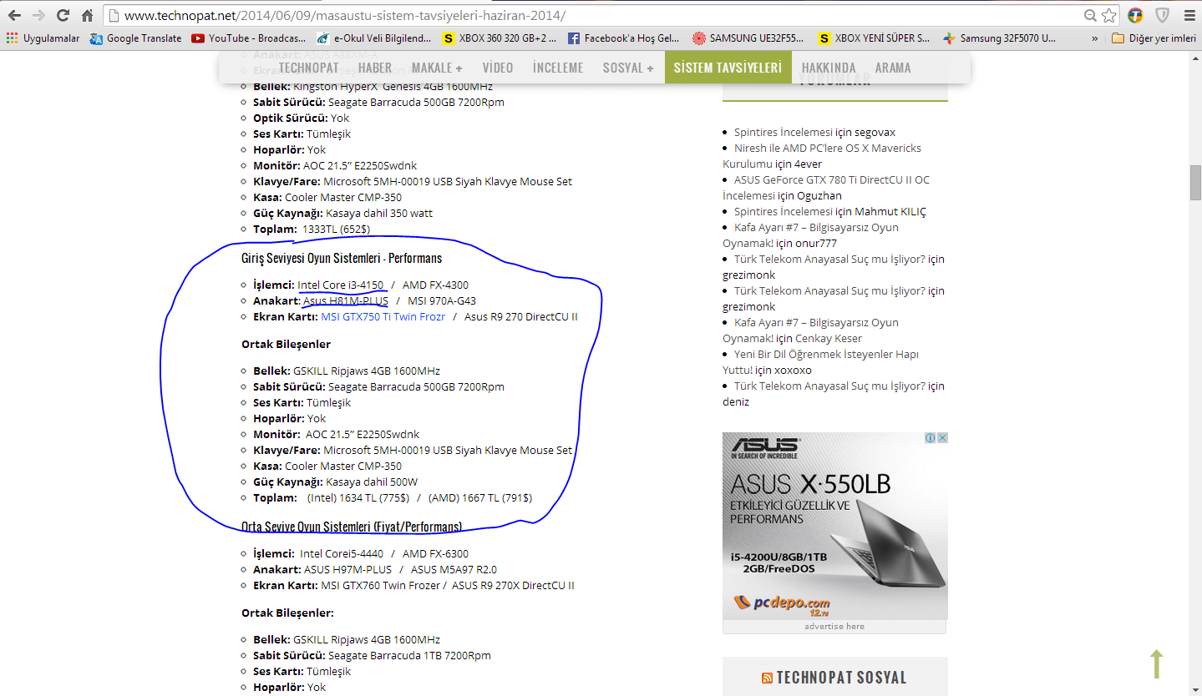
Task: Go to TECHNOPAT home in site menu
Action: point(308,68)
